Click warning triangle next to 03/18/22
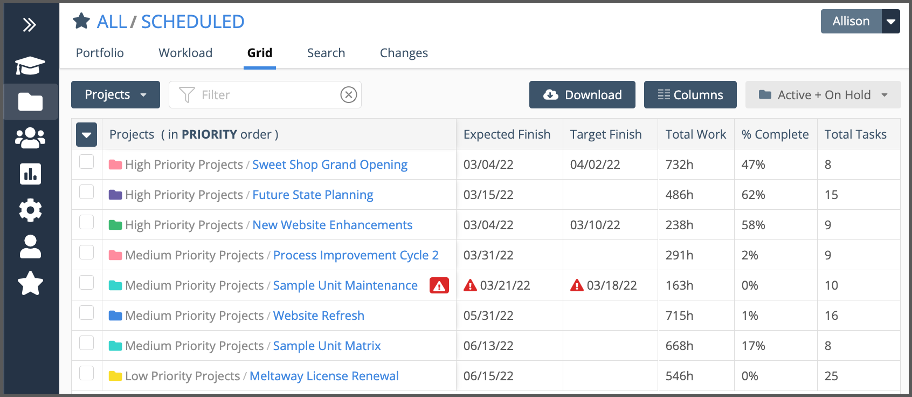Viewport: 912px width, 397px height. (x=577, y=285)
